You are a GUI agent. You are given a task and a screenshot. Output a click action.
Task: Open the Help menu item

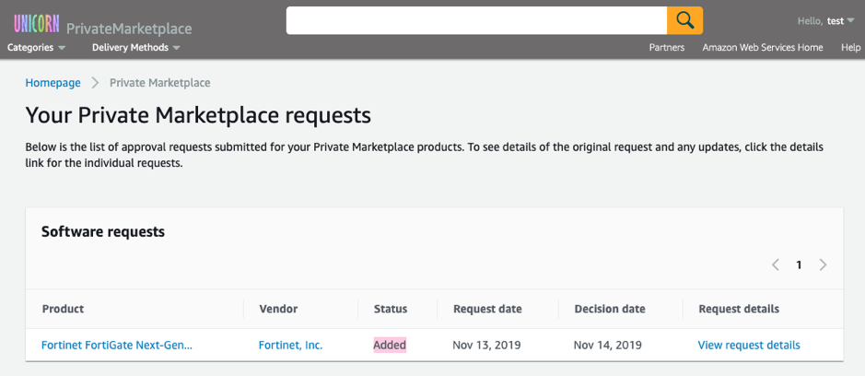(850, 48)
